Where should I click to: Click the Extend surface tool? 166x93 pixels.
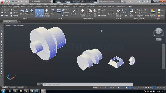click(65, 13)
